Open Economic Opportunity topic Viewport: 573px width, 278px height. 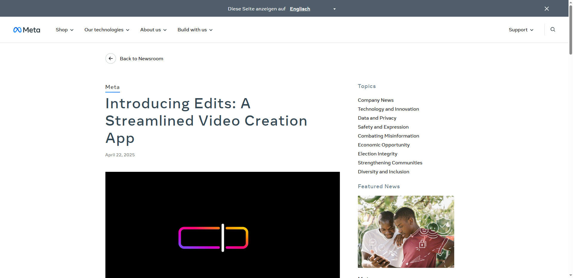pos(383,145)
